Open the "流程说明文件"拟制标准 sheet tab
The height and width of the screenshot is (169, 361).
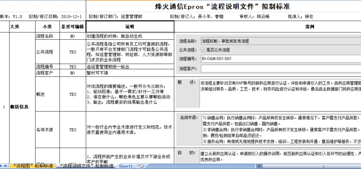(86, 166)
